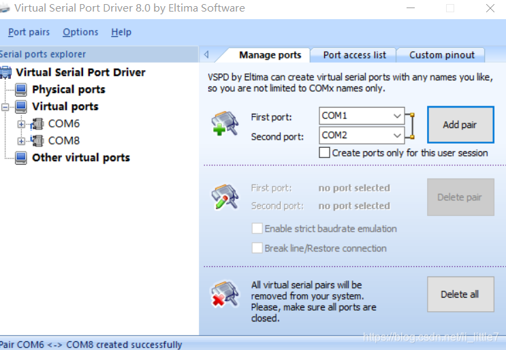Switch to the Port access list tab

click(354, 55)
